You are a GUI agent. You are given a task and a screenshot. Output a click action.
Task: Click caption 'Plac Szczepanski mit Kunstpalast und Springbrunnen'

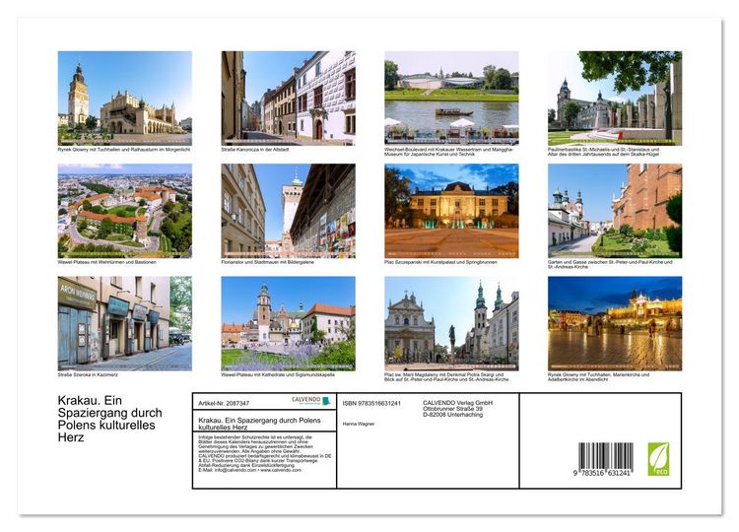(x=440, y=262)
